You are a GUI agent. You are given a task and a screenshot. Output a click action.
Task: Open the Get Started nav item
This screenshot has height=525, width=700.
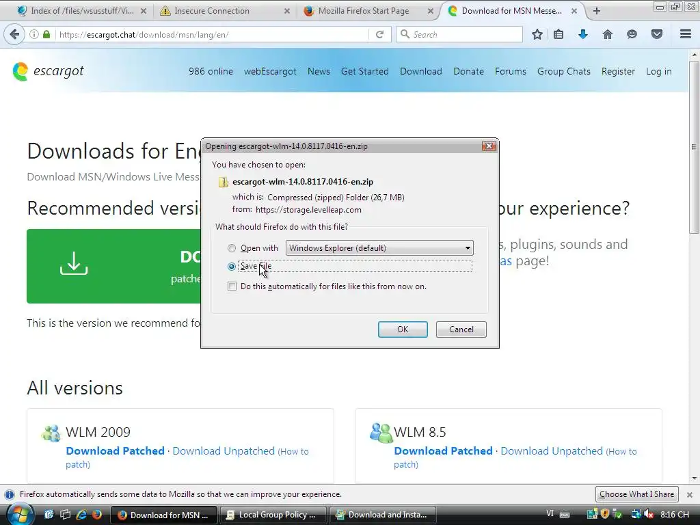(x=365, y=71)
